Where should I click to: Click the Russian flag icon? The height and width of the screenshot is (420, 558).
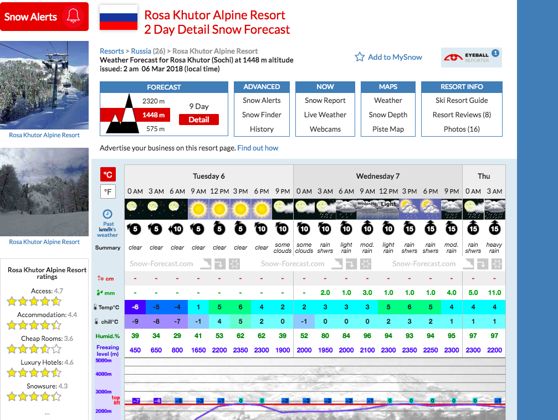119,18
